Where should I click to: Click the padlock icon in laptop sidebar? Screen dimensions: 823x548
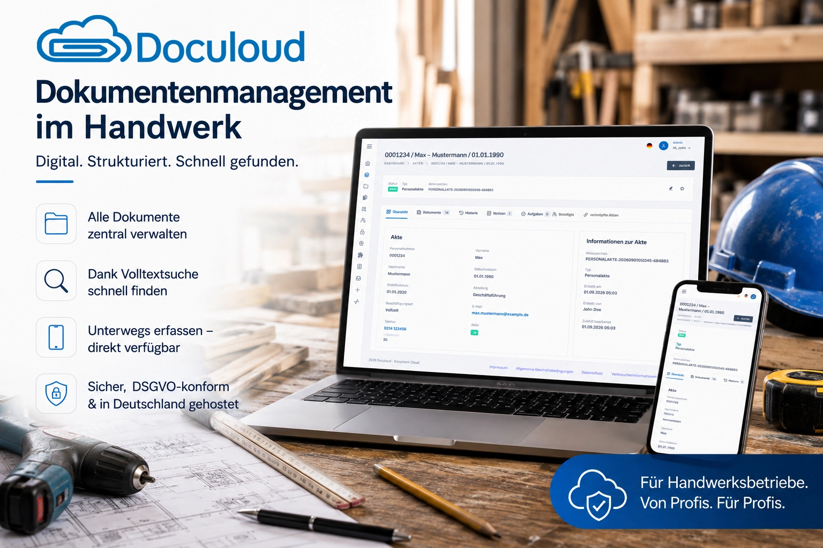click(x=363, y=232)
